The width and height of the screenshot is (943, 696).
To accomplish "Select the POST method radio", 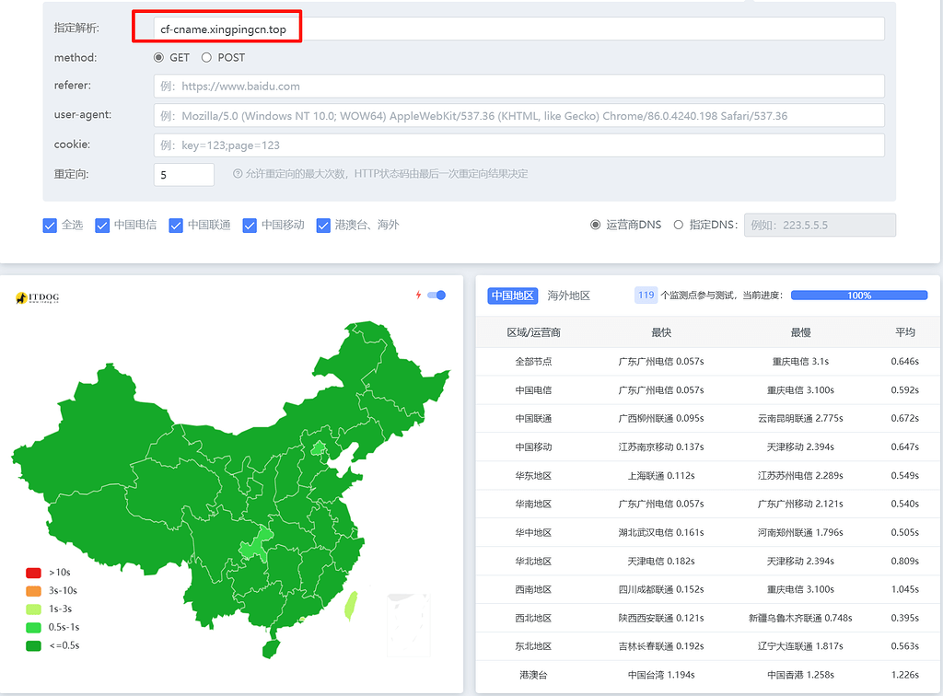I will click(206, 58).
